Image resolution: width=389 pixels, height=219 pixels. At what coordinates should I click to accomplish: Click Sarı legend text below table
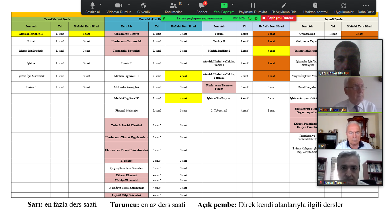[x=62, y=204]
